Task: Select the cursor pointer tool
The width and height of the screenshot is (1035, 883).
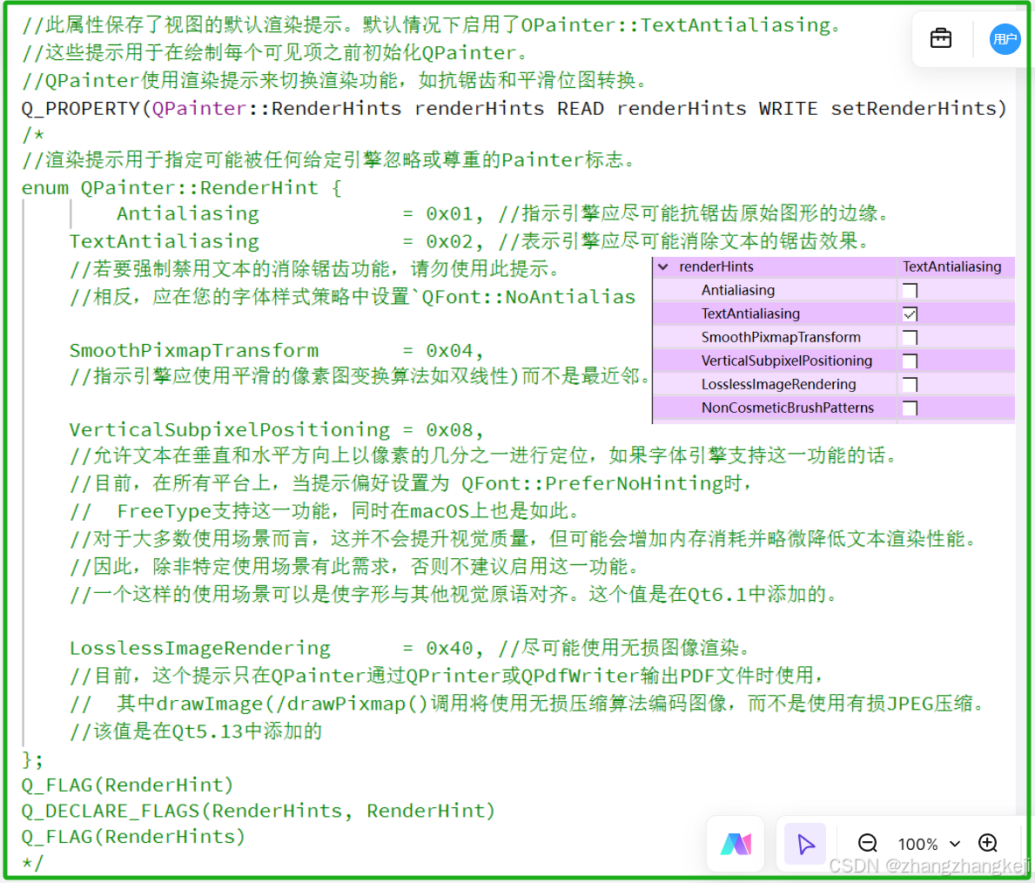Action: pyautogui.click(x=805, y=843)
